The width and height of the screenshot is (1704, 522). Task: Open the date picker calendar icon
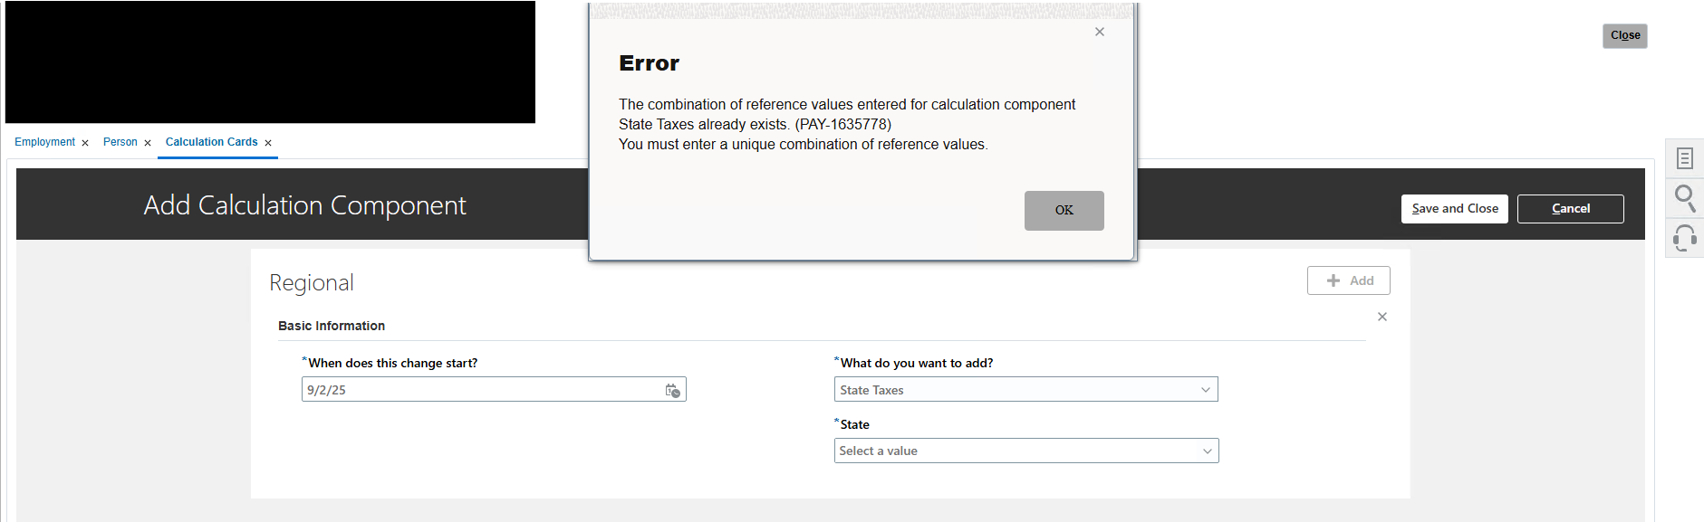coord(672,390)
